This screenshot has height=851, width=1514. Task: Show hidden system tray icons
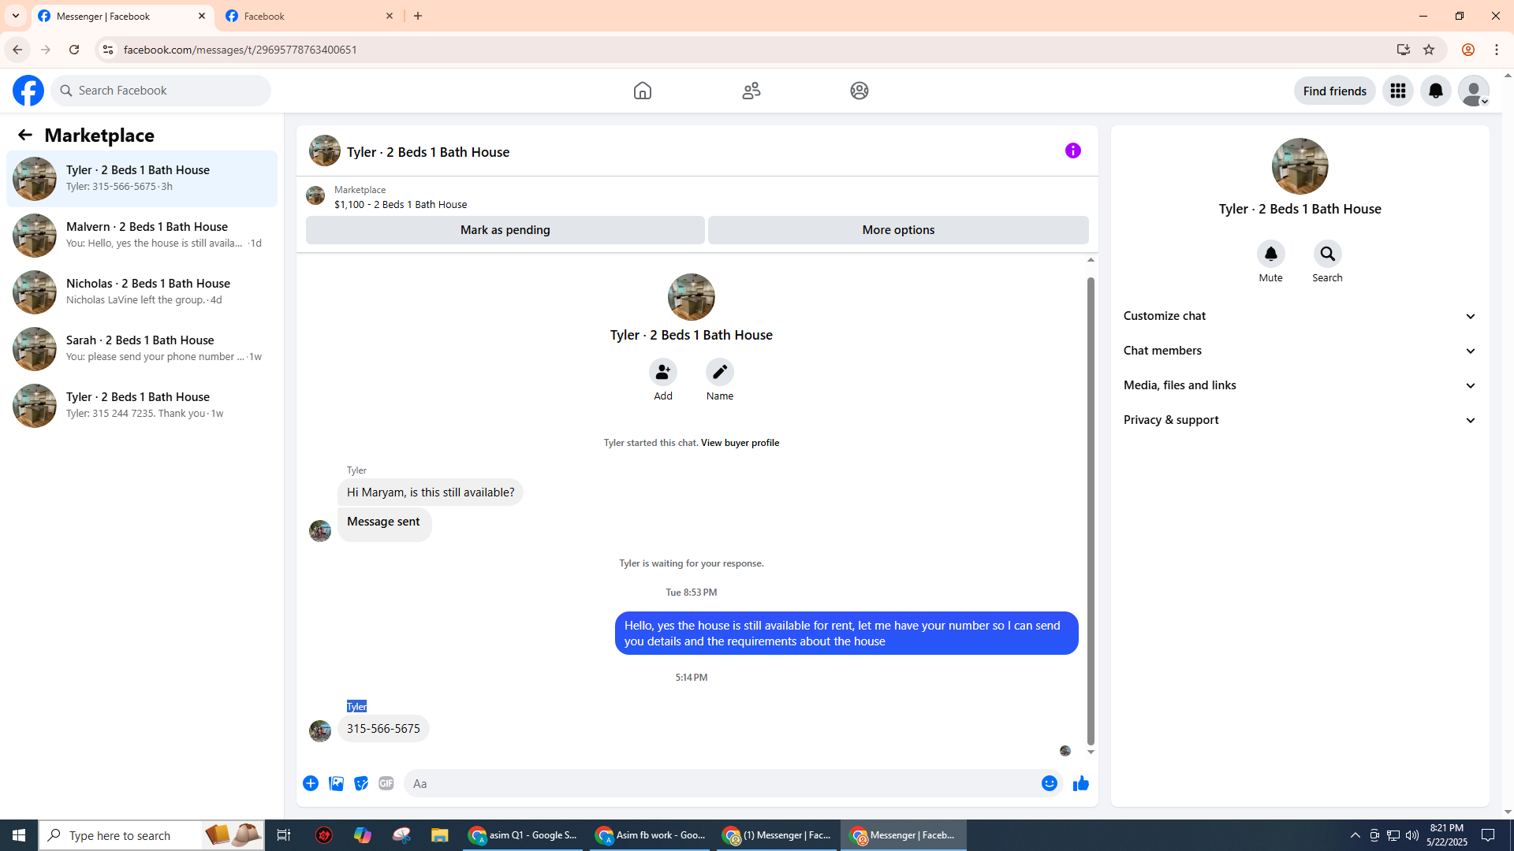point(1355,835)
